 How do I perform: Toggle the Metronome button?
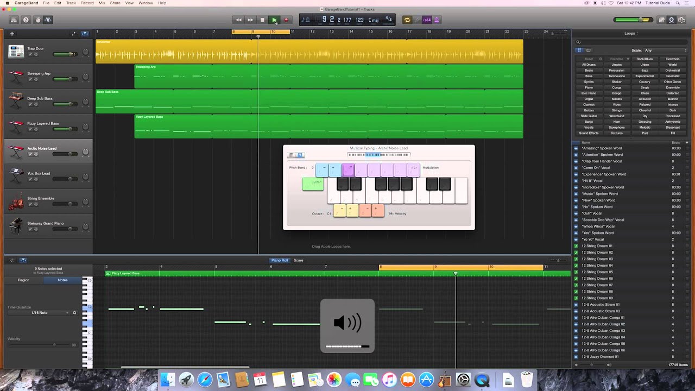[x=437, y=20]
